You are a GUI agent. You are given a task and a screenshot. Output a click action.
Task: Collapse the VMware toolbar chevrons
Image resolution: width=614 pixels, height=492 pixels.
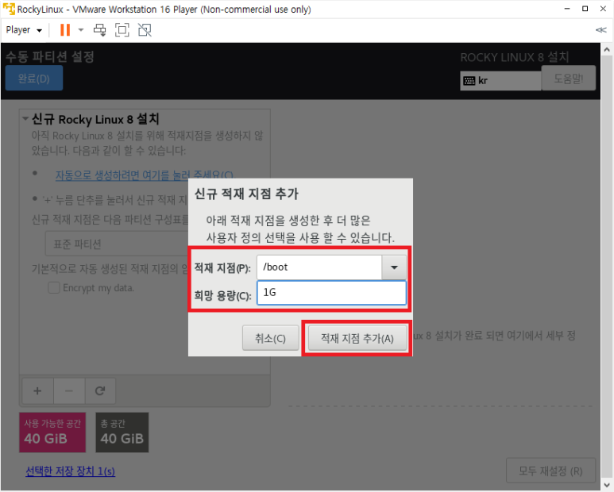tap(600, 30)
